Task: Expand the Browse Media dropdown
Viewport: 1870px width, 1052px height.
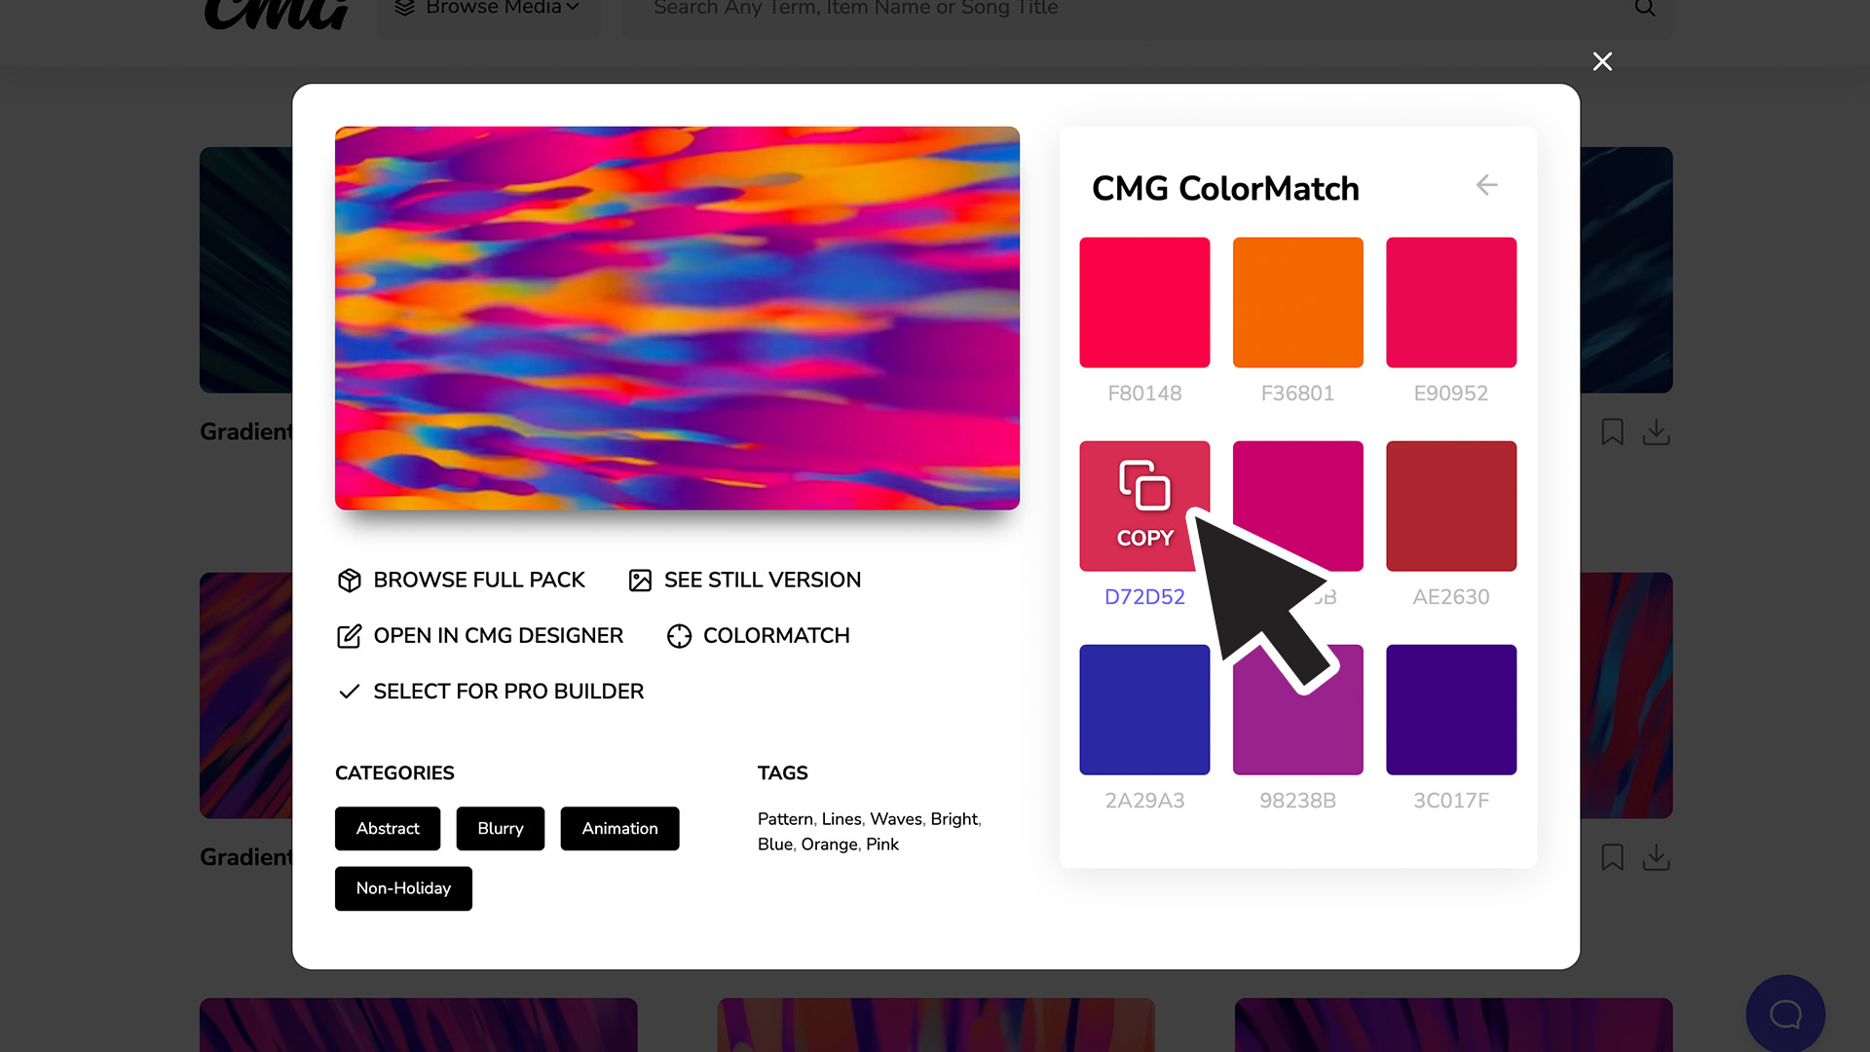Action: coord(489,10)
